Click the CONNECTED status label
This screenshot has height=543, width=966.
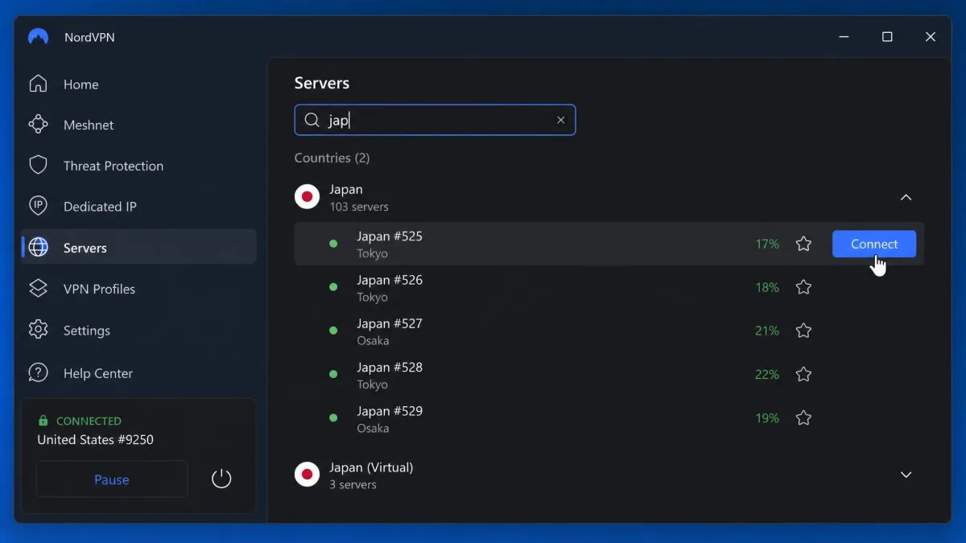[89, 421]
